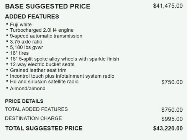
Task: Click the $750.00 satellite radio price
Action: (x=172, y=82)
